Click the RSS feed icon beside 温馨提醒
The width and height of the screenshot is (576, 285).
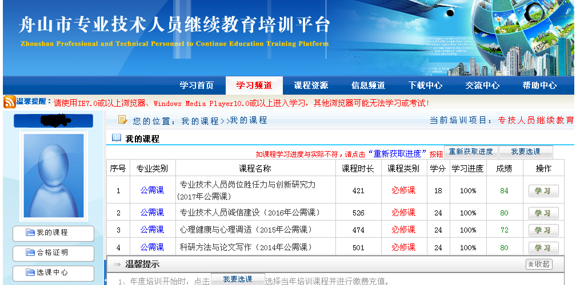9,103
